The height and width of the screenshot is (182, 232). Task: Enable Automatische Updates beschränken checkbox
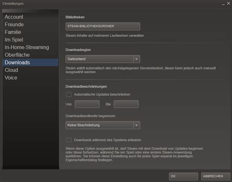point(69,94)
